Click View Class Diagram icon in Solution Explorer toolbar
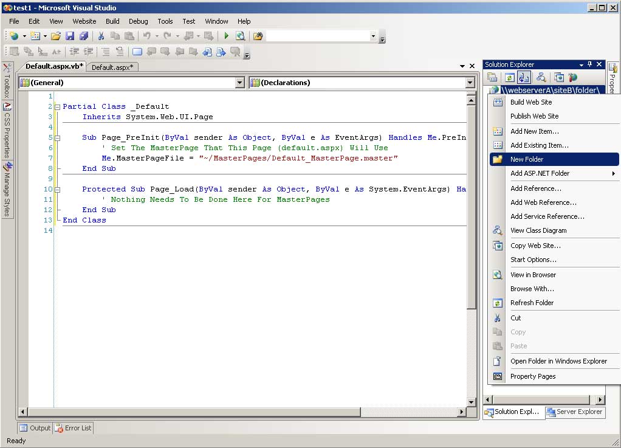Image resolution: width=621 pixels, height=448 pixels. 541,77
